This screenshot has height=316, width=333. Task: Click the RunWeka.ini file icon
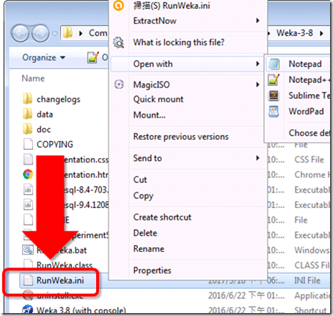28,280
